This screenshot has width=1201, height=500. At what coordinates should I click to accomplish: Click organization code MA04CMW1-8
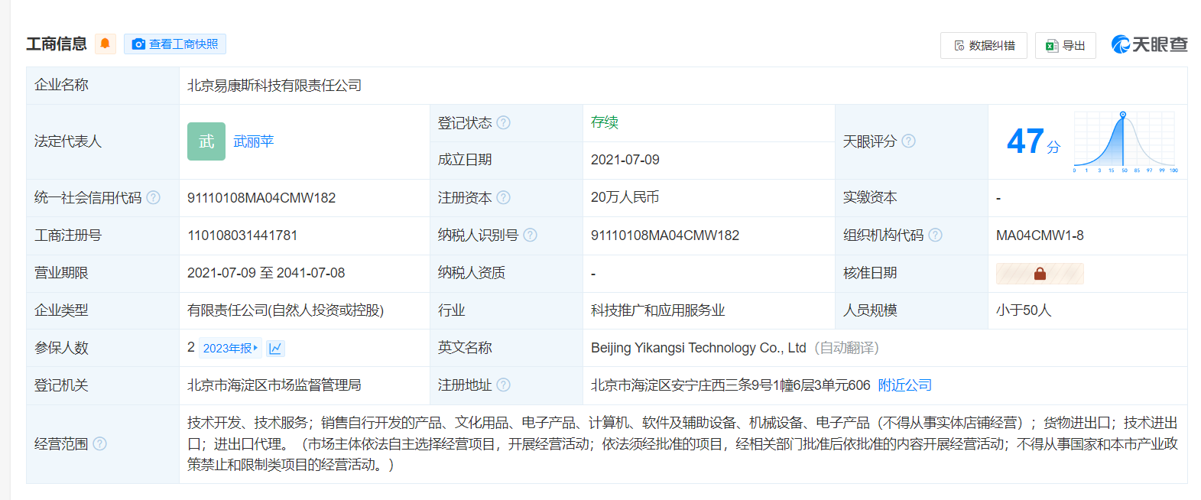pyautogui.click(x=1040, y=235)
